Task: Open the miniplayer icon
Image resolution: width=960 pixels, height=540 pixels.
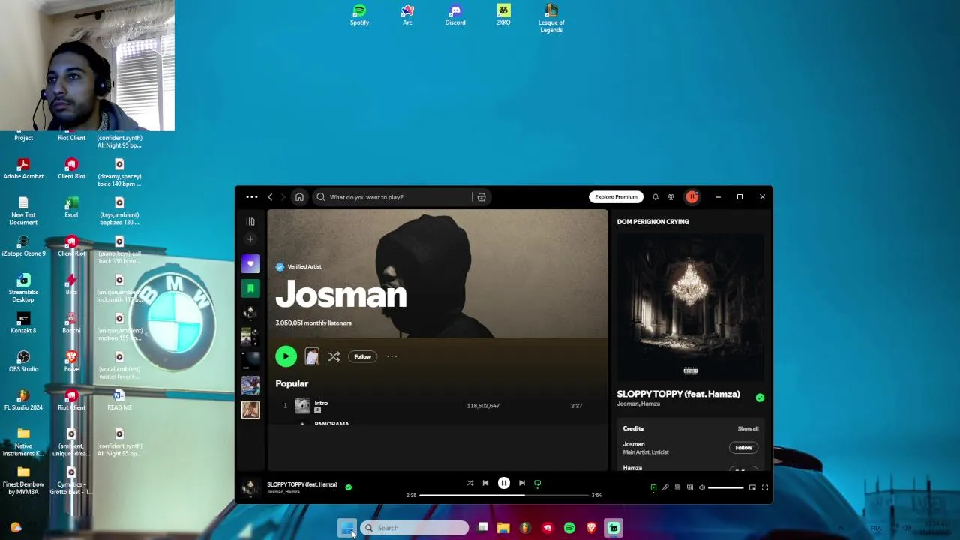Action: click(752, 487)
